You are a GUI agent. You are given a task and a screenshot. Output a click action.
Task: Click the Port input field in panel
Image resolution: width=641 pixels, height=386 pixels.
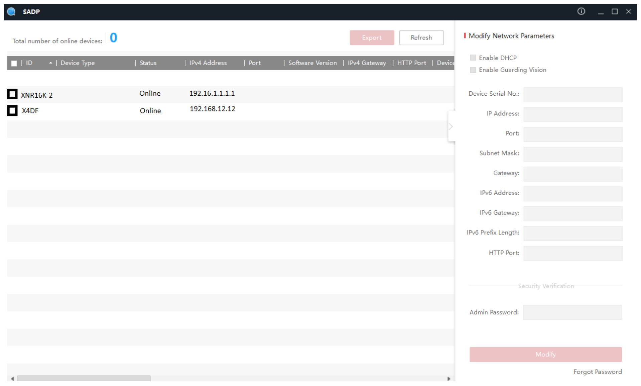coord(573,134)
